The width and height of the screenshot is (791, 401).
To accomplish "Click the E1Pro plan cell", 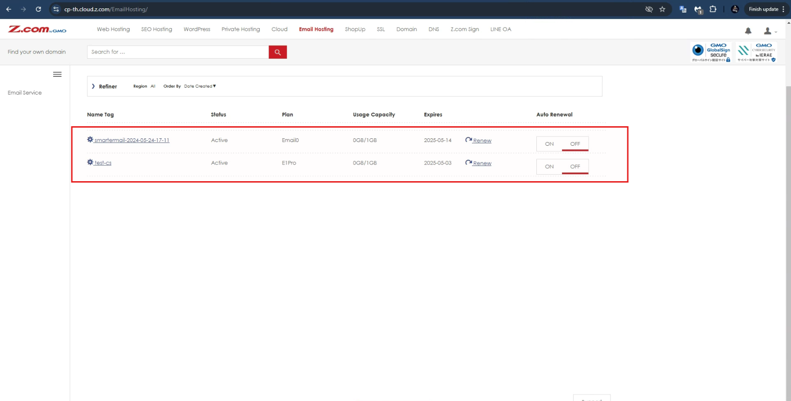I will pyautogui.click(x=289, y=163).
